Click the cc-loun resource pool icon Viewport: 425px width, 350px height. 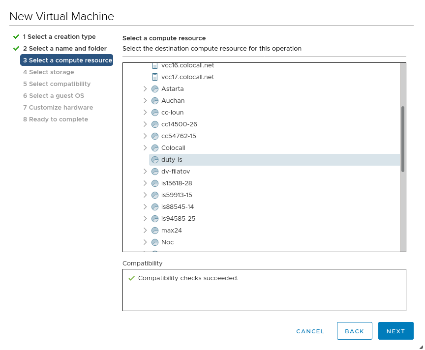(x=155, y=113)
